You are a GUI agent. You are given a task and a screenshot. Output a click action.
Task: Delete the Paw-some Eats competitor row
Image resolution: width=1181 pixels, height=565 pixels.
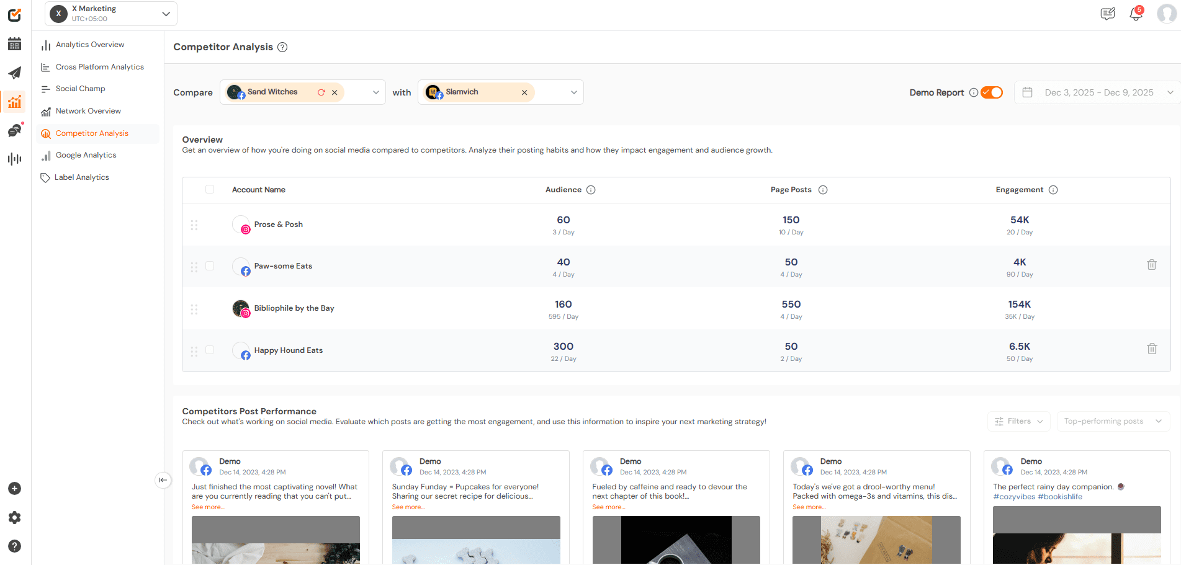point(1152,264)
